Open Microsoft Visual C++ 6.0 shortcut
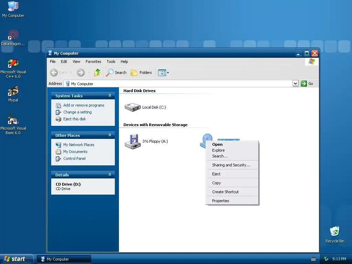Screen dimensions: 352x264 point(13,68)
